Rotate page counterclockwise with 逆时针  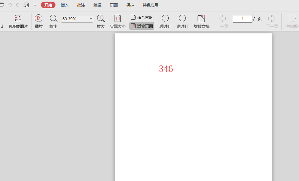182,19
